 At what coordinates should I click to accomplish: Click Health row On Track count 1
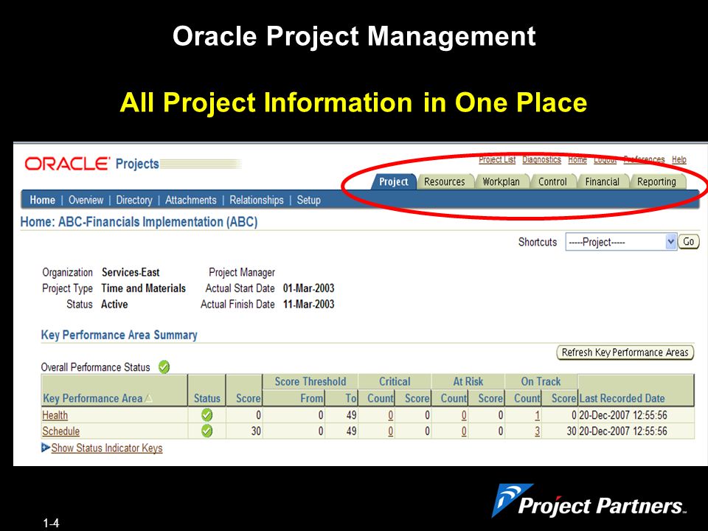click(538, 415)
